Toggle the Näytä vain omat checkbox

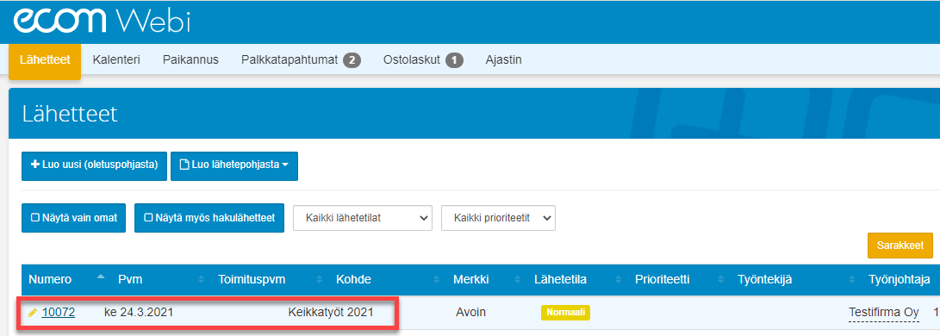pos(34,217)
